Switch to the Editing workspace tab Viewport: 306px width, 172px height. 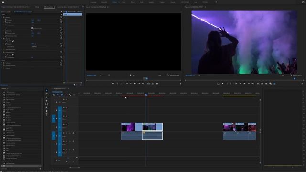115,2
